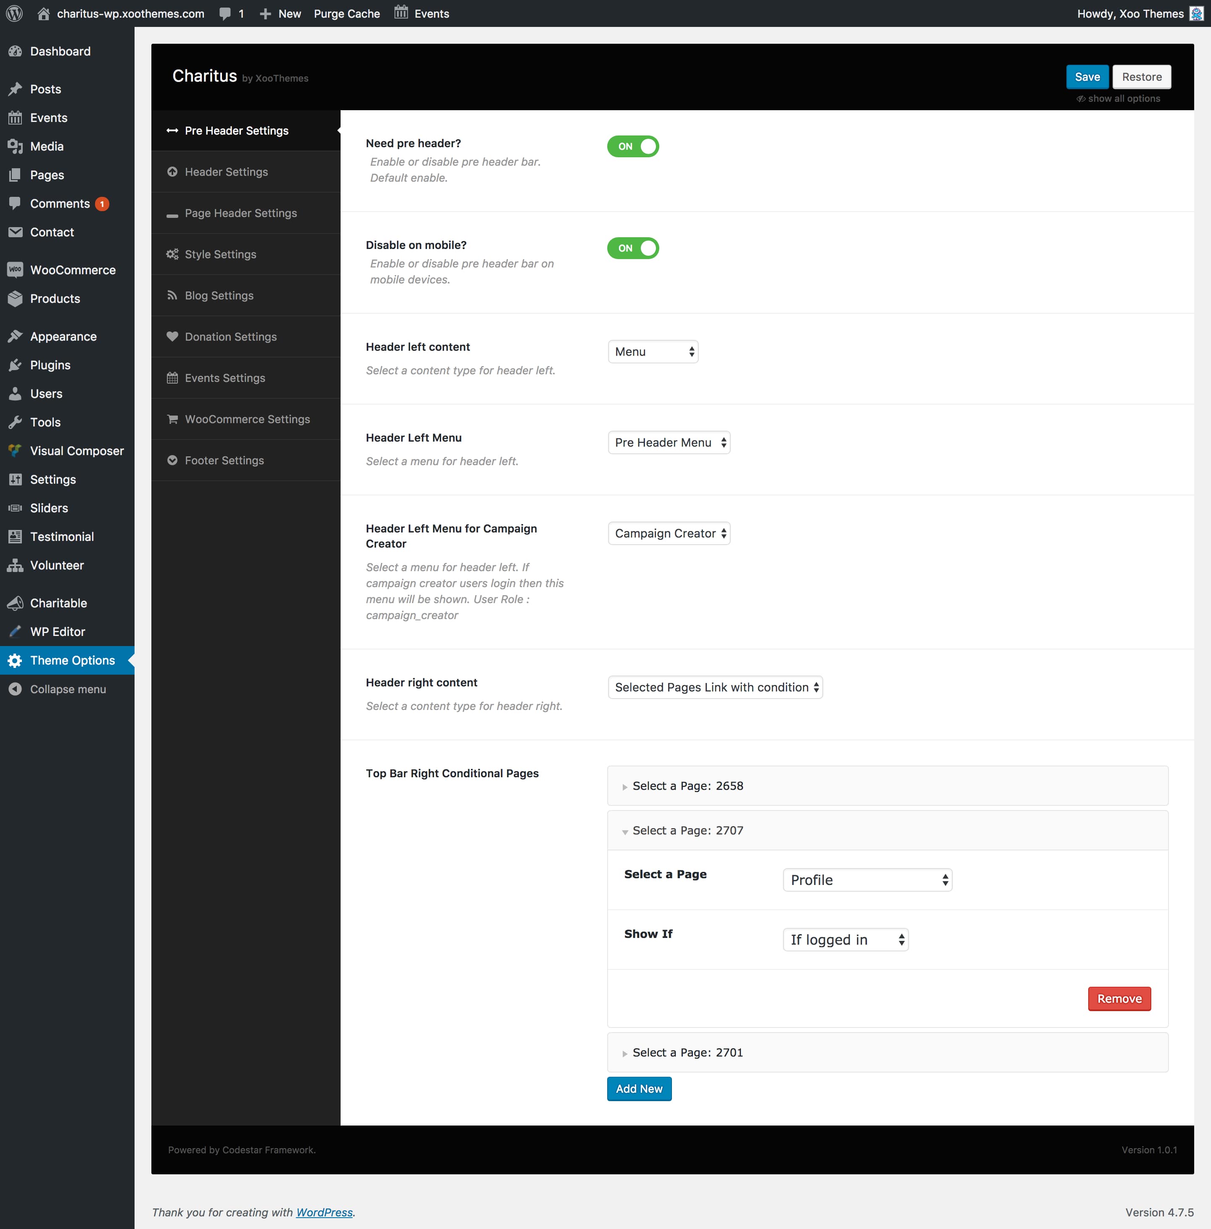This screenshot has height=1229, width=1211.
Task: Click the Visual Composer sidebar icon
Action: pos(15,450)
